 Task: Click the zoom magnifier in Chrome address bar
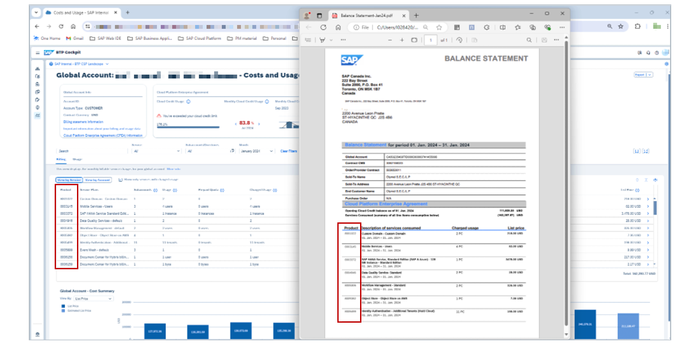tap(609, 26)
